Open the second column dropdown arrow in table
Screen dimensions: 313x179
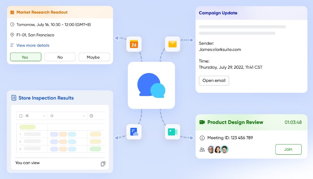[84, 116]
